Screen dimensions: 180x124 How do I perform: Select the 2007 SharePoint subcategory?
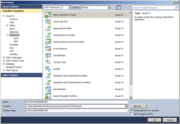point(16,42)
